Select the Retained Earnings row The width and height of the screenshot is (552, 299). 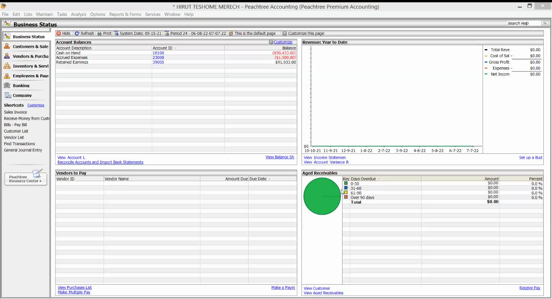click(176, 62)
